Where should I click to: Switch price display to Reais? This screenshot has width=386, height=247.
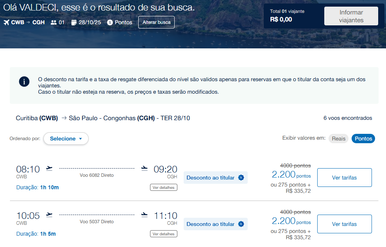(x=338, y=139)
